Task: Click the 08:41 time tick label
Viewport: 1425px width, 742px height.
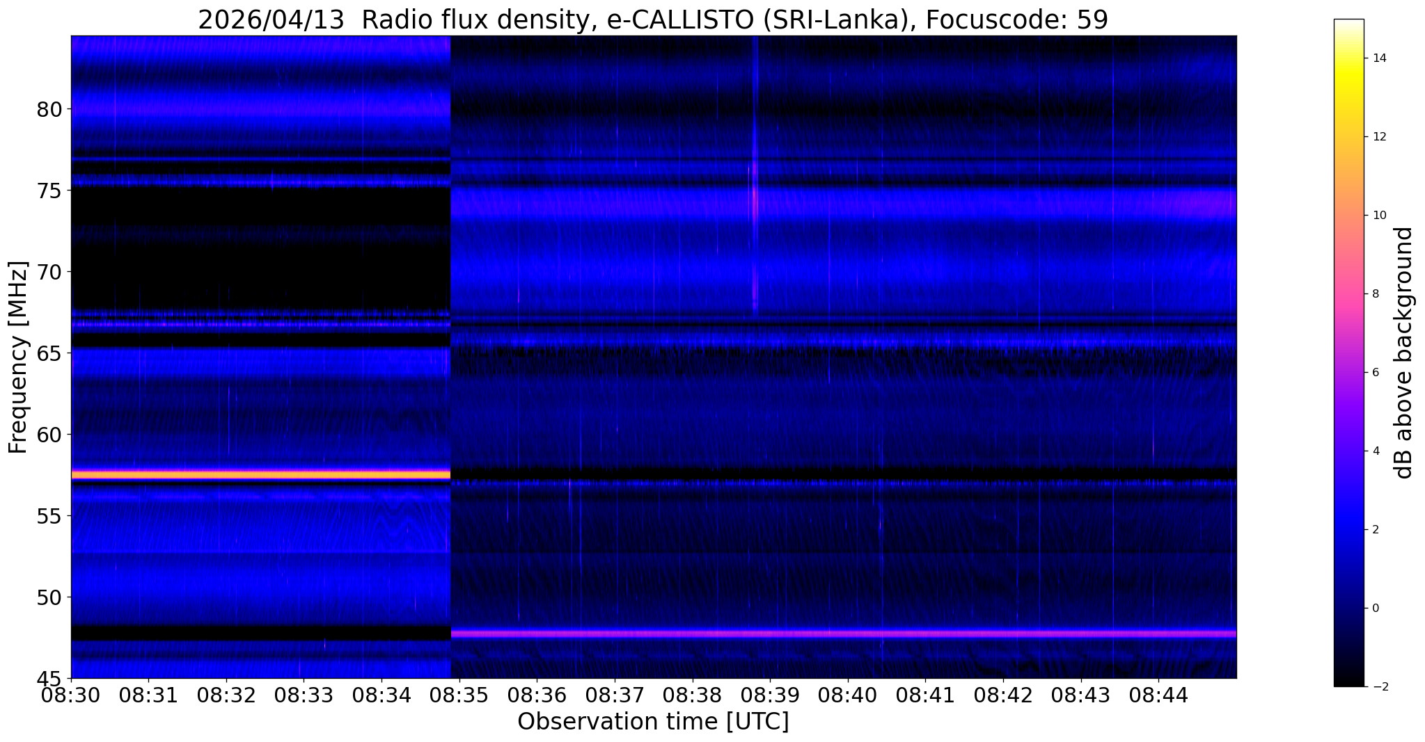Action: [925, 695]
